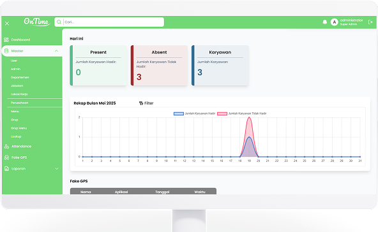Click the Cari search field
Image resolution: width=378 pixels, height=232 pixels.
pos(113,22)
